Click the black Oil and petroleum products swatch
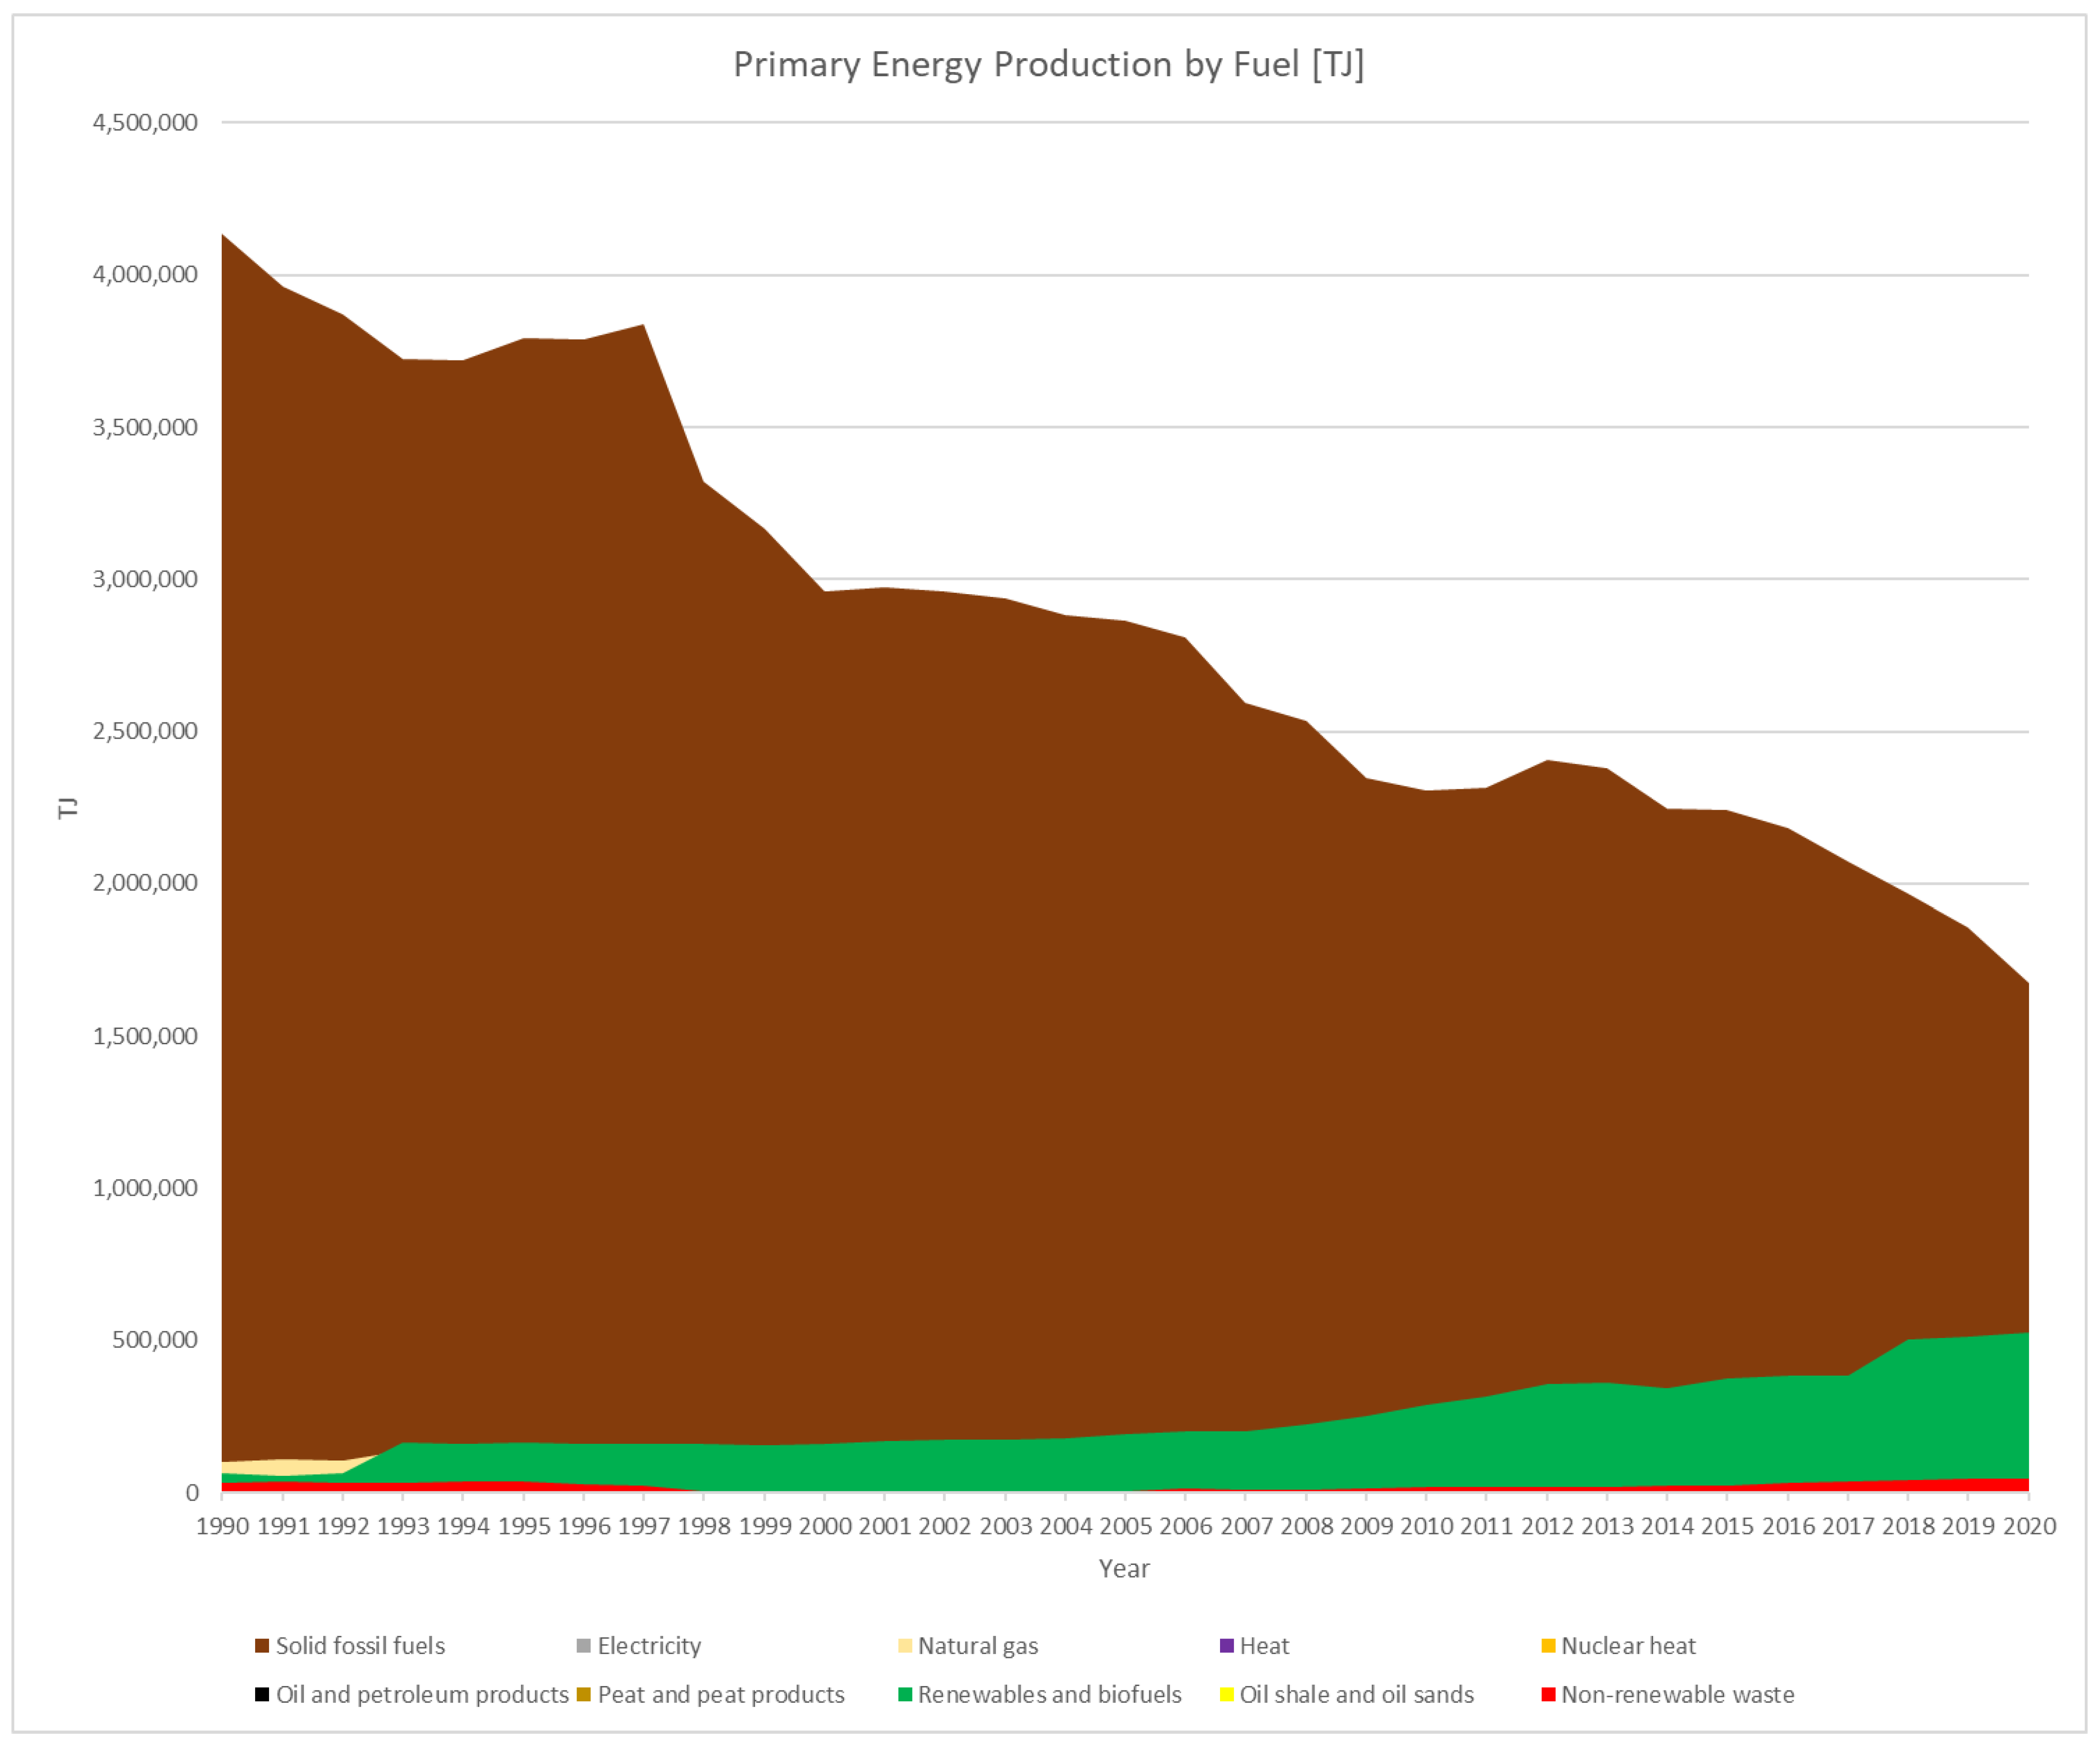 (x=262, y=1695)
